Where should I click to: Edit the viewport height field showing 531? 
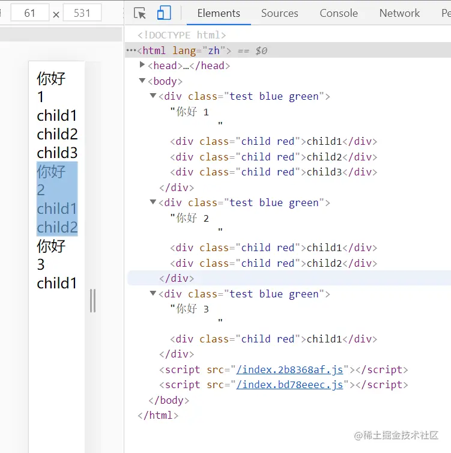[x=82, y=13]
